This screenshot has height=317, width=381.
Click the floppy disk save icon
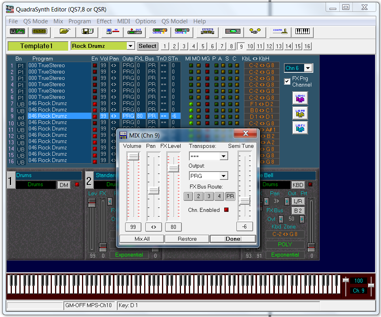(87, 31)
